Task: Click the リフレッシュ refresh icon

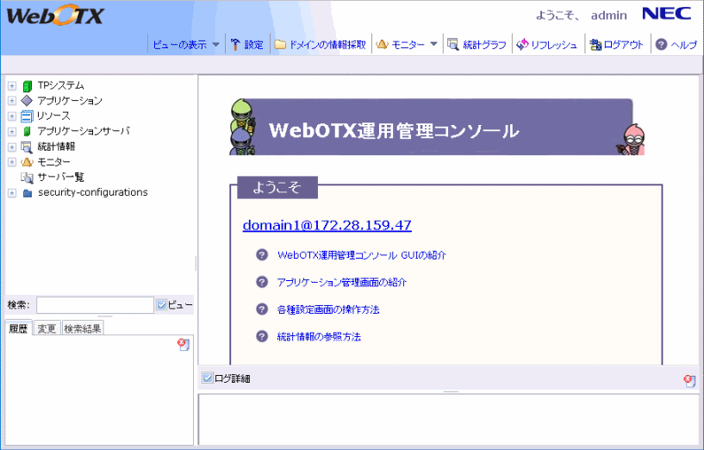Action: pos(521,45)
